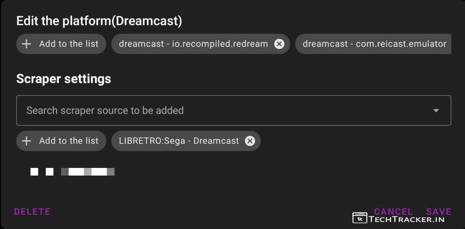The height and width of the screenshot is (229, 465).
Task: Select the LIBRETRO:Sega - Dreamcast chip label
Action: click(179, 141)
